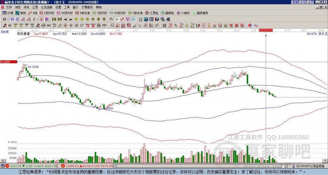Viewport: 328px width, 175px height.
Task: Open the 江恩 menu
Action: 35,7
